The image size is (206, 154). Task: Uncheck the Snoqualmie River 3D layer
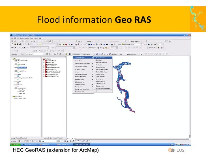tap(16, 61)
